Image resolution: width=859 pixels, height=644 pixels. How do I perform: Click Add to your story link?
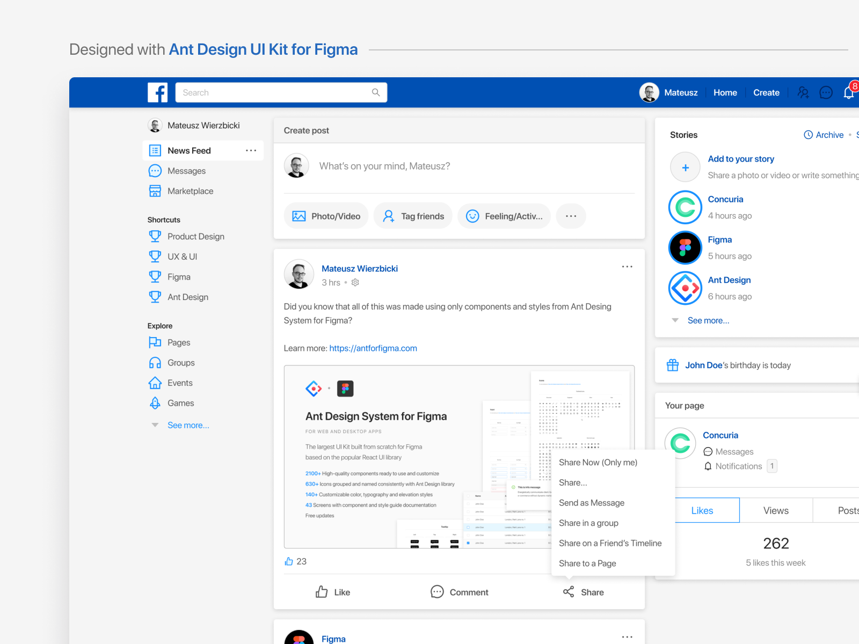click(x=741, y=159)
